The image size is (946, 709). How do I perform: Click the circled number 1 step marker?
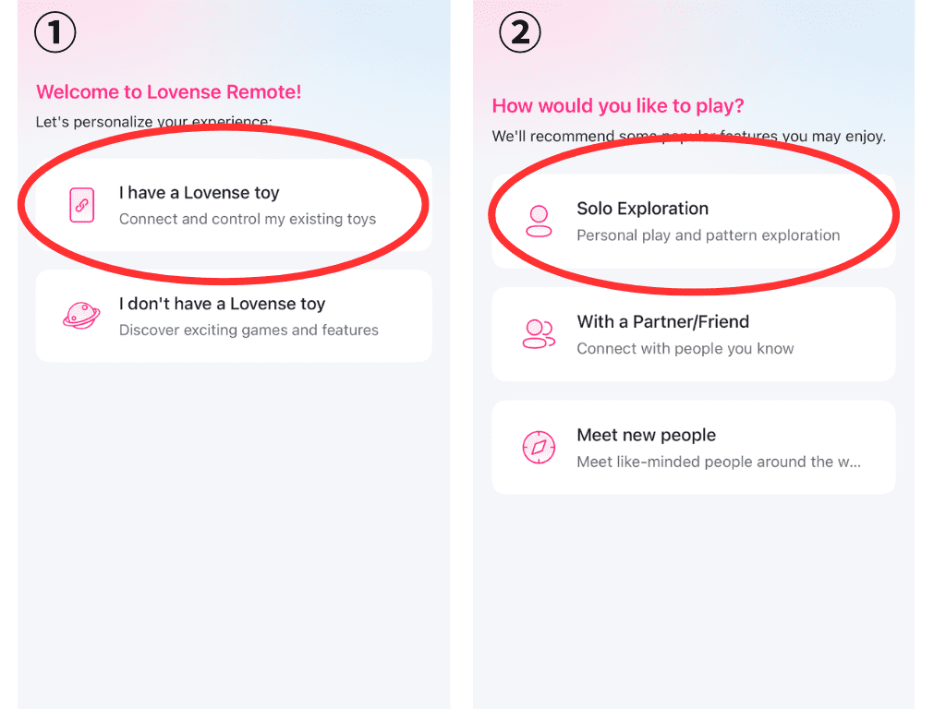click(x=55, y=33)
